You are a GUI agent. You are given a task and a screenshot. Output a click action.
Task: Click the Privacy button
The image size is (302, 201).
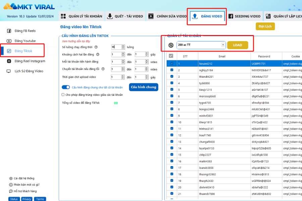coord(27,199)
